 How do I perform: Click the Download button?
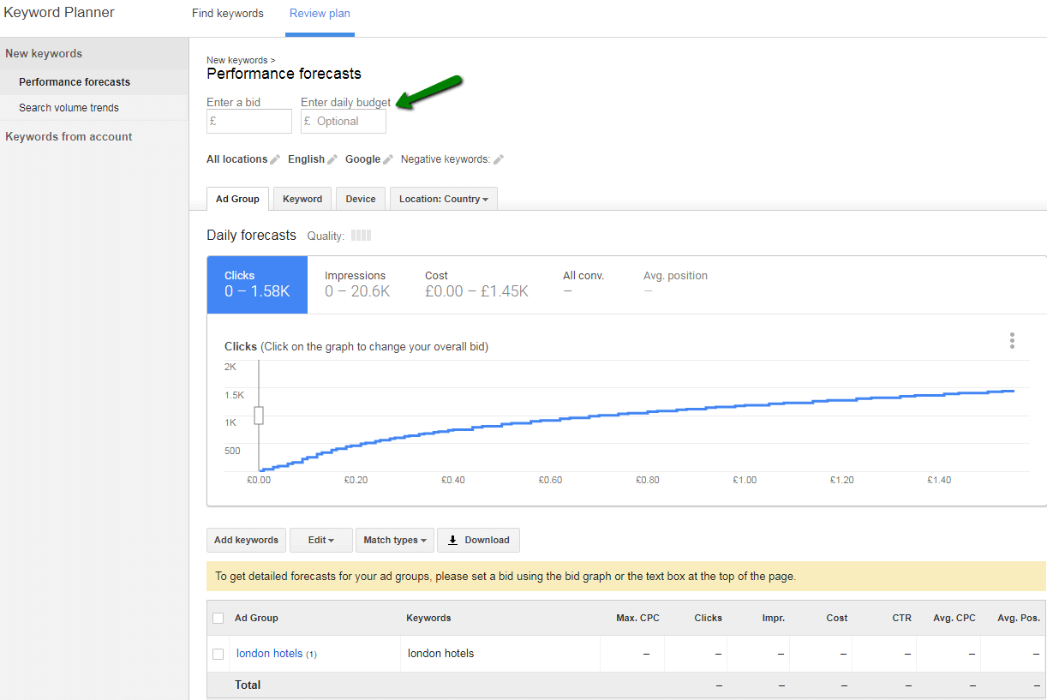coord(478,541)
